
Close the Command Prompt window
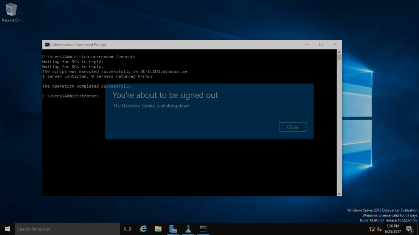pos(335,45)
